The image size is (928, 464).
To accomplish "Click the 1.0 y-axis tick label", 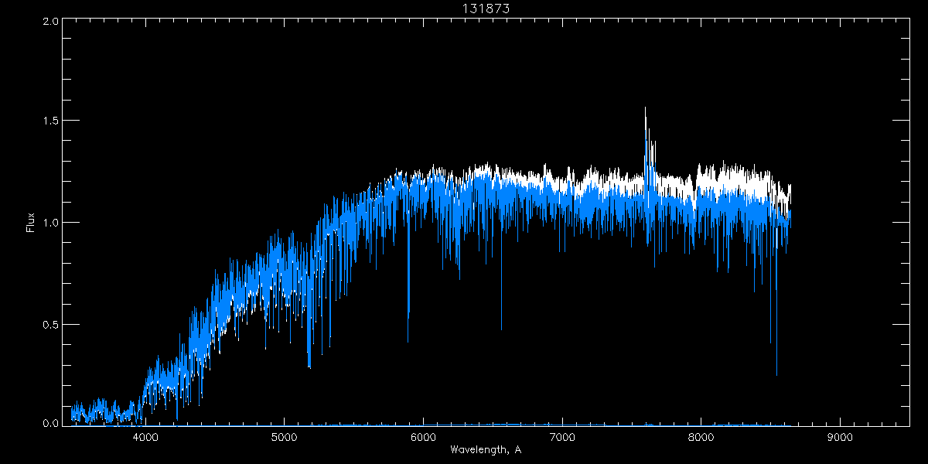I will [51, 223].
